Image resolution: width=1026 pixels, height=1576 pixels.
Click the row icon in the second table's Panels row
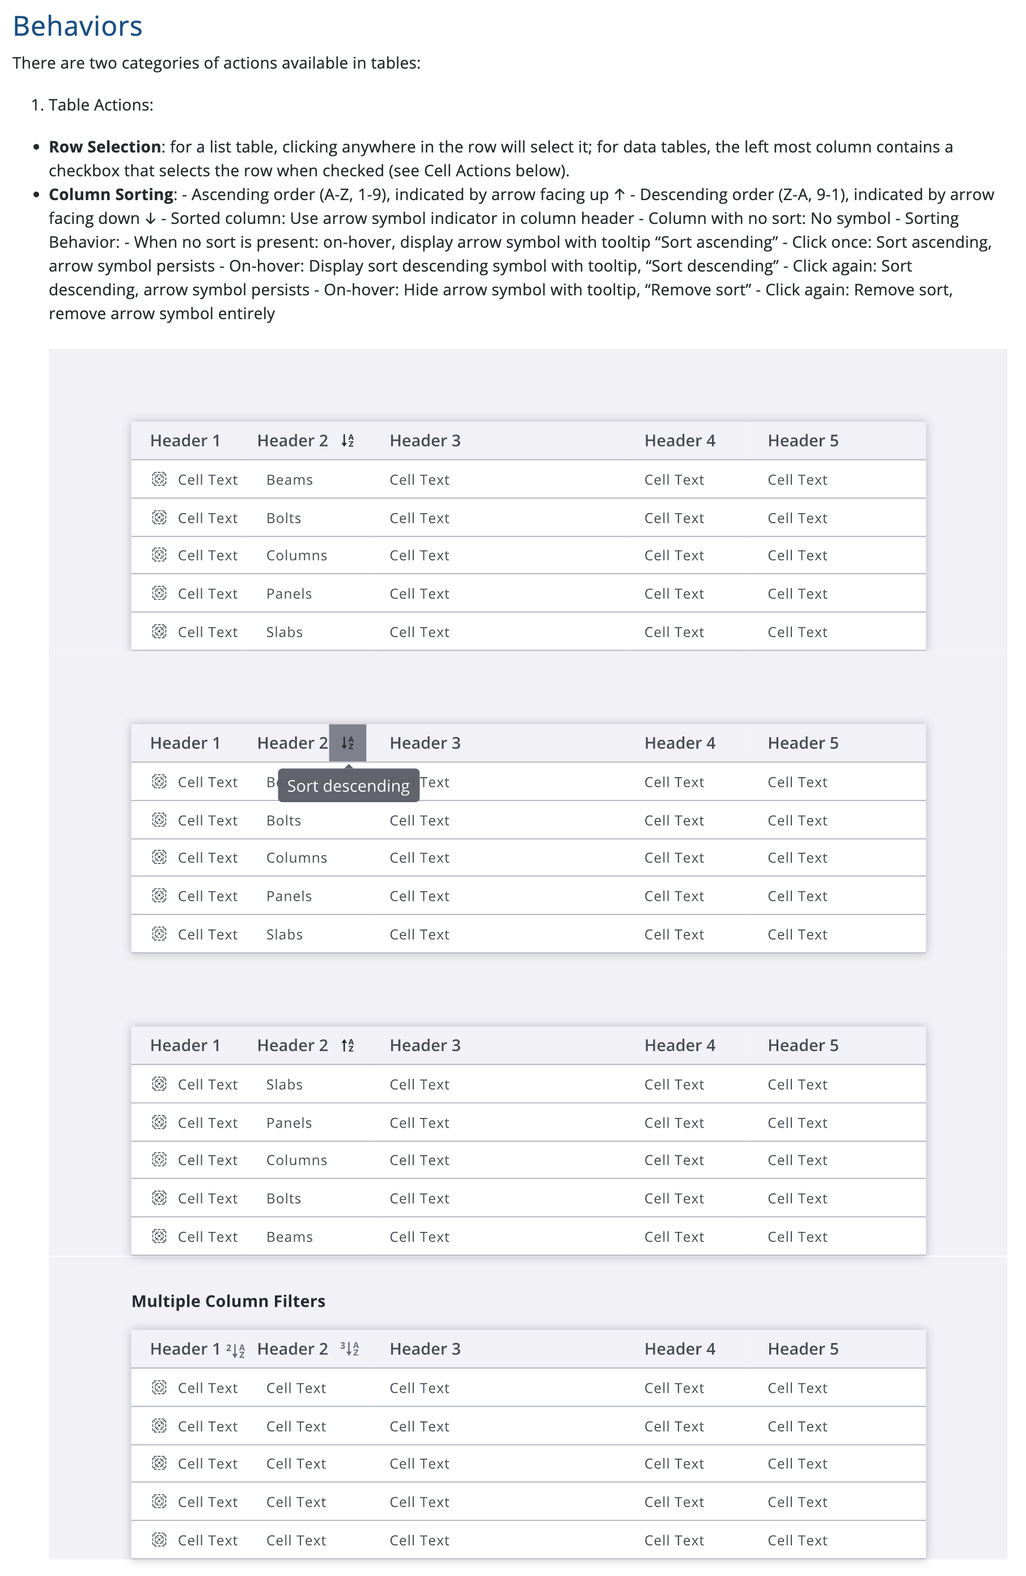(x=159, y=896)
